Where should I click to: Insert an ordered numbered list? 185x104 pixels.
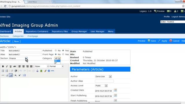pyautogui.click(x=7, y=71)
